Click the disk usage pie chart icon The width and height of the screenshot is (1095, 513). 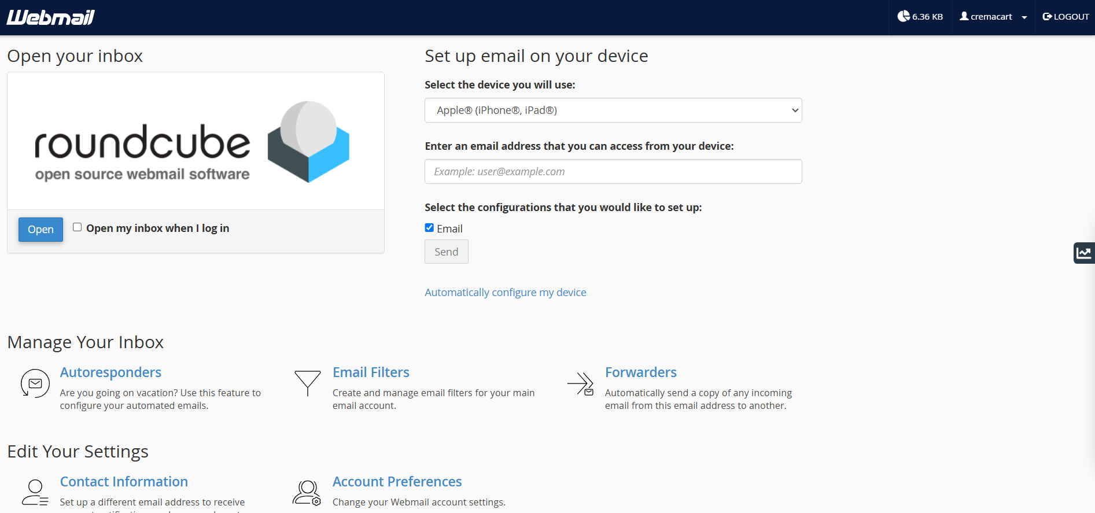[904, 16]
